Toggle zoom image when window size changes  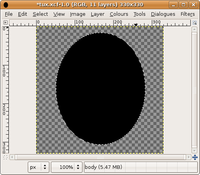click(195, 23)
